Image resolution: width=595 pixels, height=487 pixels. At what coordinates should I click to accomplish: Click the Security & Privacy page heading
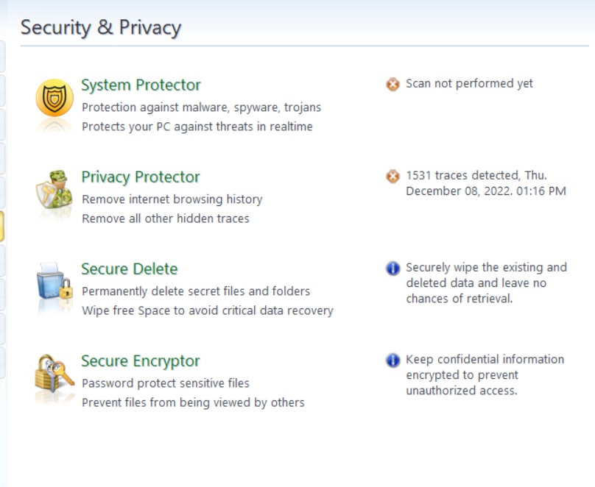coord(102,27)
